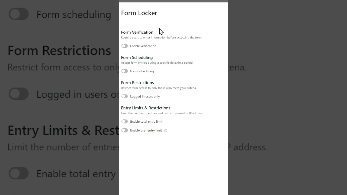Enable the Logged in users only switch
The width and height of the screenshot is (347, 195).
click(124, 96)
